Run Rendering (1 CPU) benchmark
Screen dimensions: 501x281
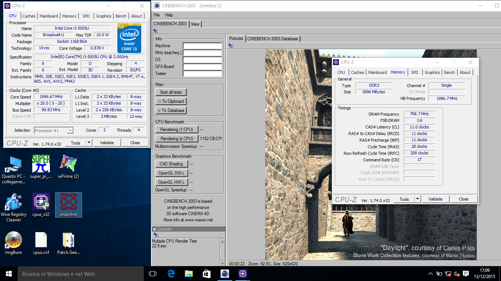[176, 130]
